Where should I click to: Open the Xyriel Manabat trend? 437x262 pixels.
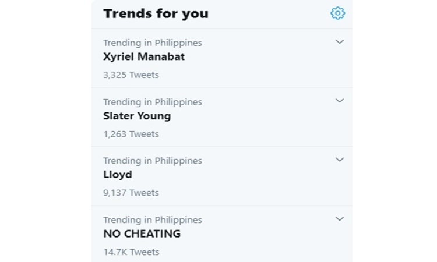coord(144,57)
